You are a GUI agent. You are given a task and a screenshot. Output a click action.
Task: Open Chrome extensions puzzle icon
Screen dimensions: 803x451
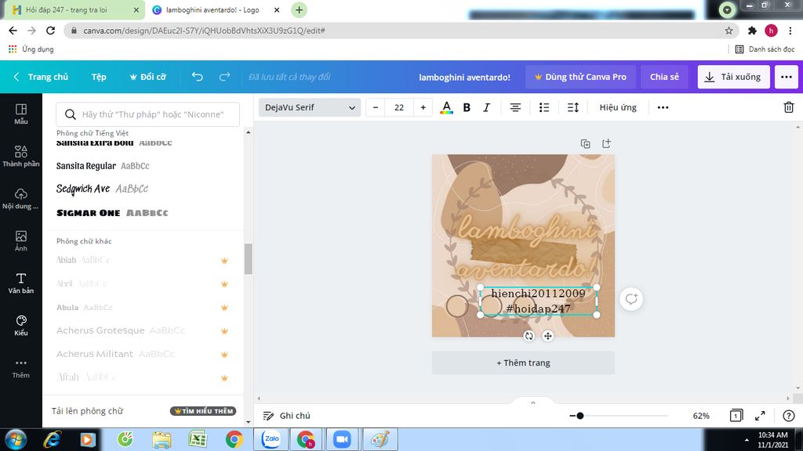[752, 31]
